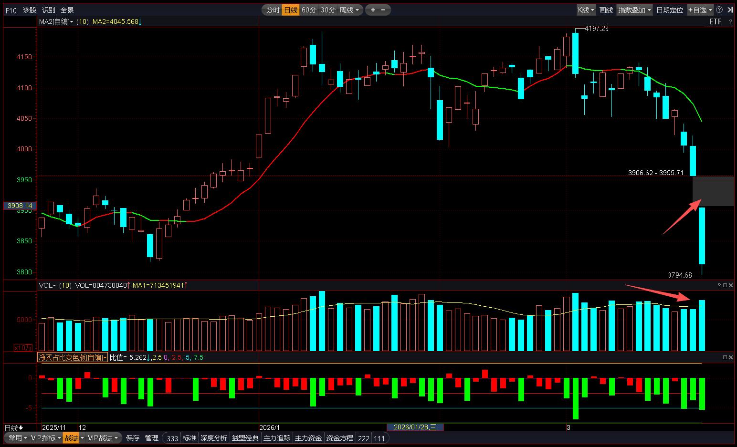737x447 pixels.
Task: Click the 2026/01/28 date marker on timeline
Action: point(415,427)
